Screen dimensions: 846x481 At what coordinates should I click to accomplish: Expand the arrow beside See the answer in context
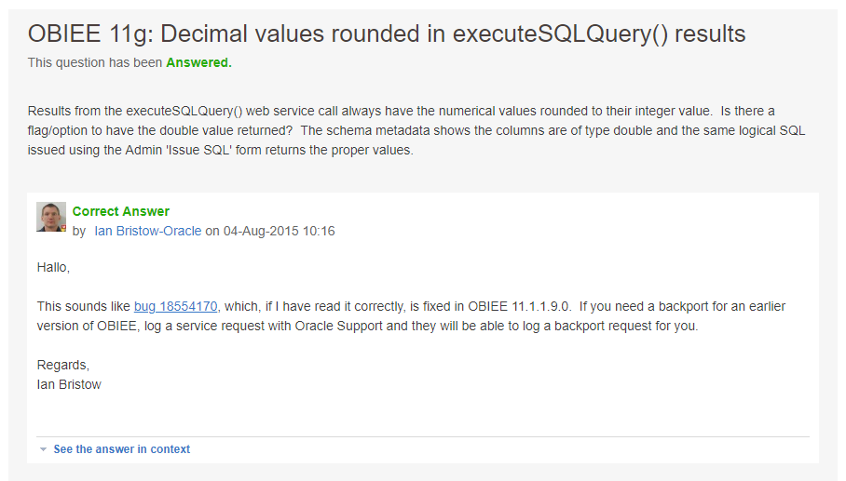(x=43, y=449)
